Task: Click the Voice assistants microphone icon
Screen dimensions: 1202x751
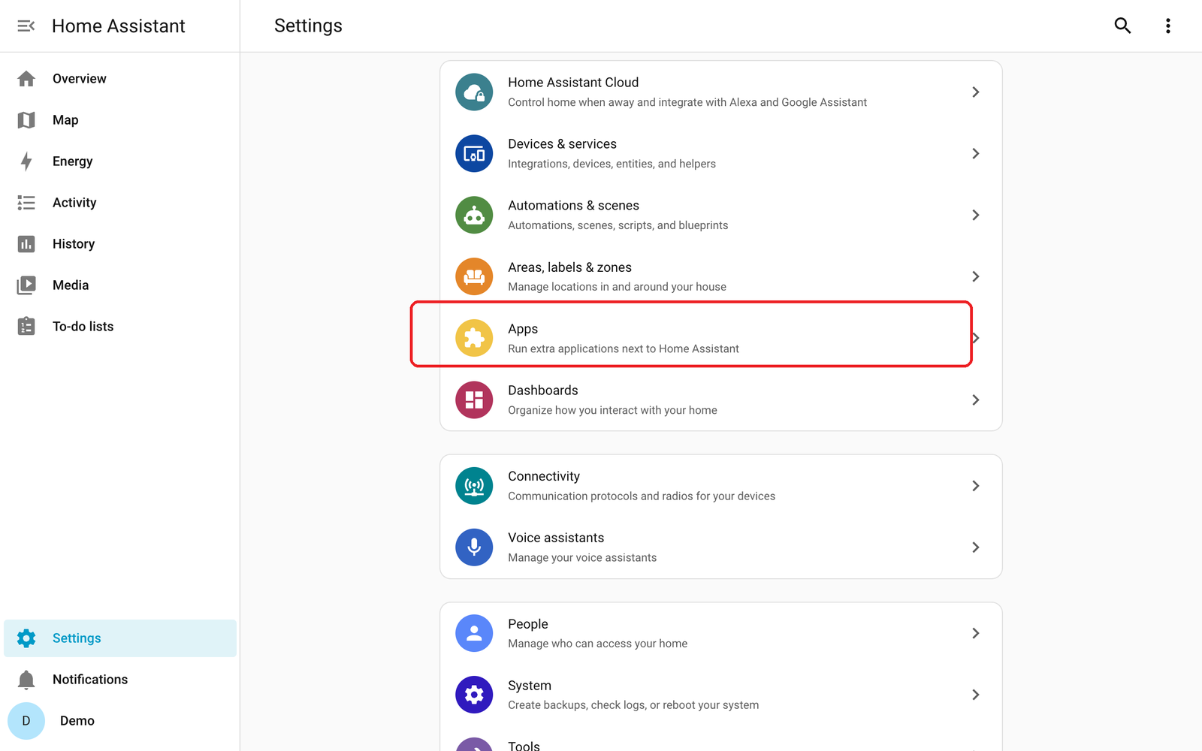Action: [x=474, y=547]
